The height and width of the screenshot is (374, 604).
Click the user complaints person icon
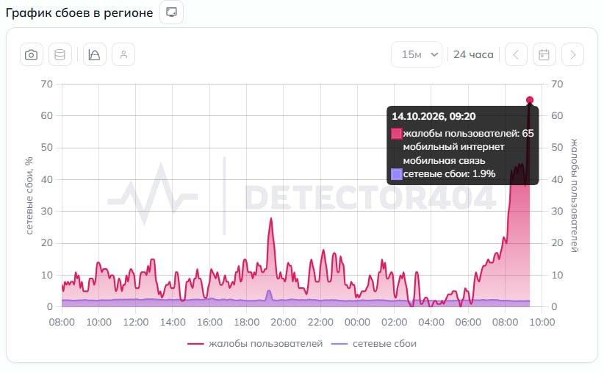pos(123,54)
